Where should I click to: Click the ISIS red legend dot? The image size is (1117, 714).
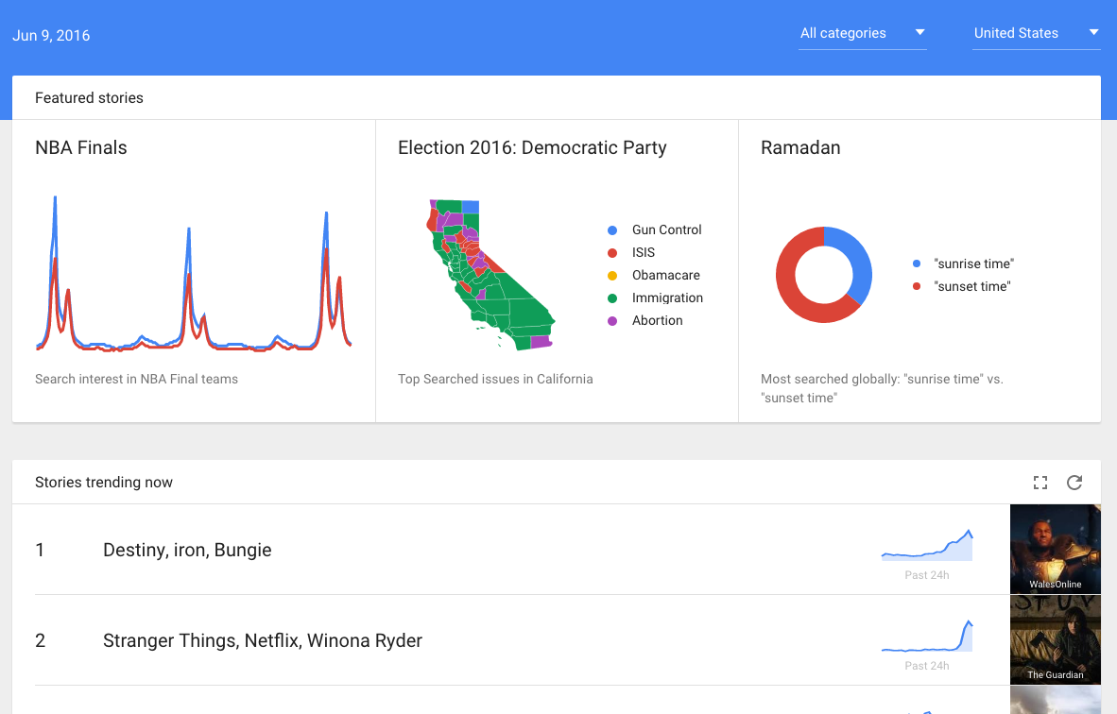point(612,253)
